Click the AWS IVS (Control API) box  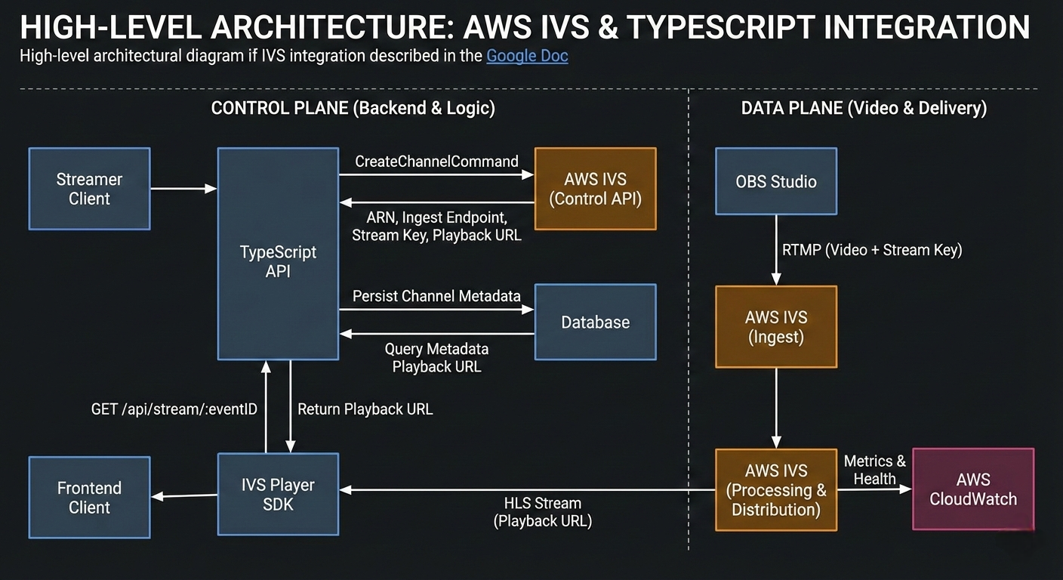point(596,189)
